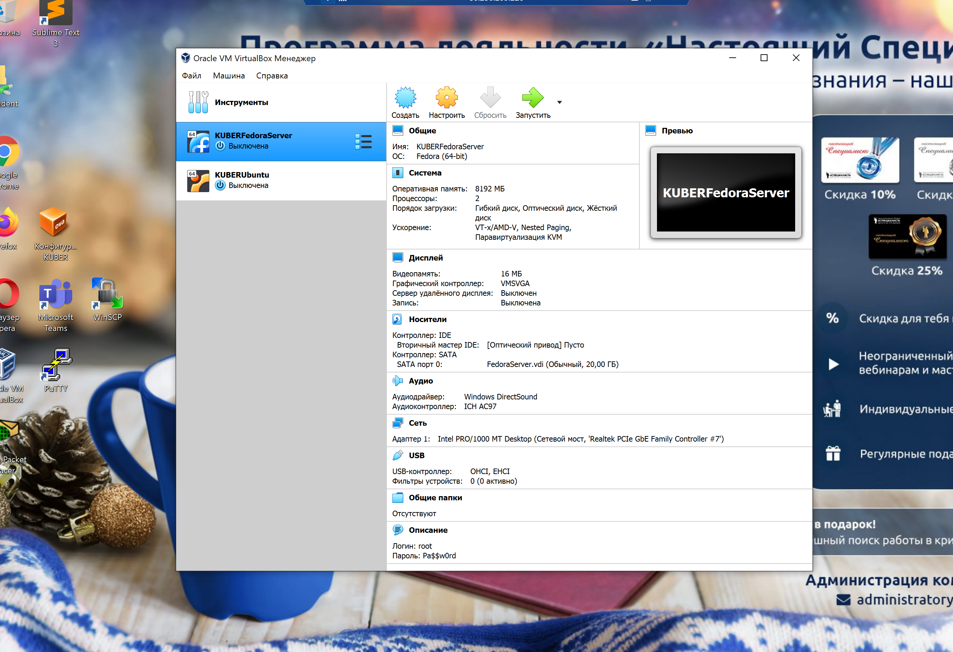The width and height of the screenshot is (953, 652).
Task: Open the WinSCP desktop shortcut
Action: (107, 299)
